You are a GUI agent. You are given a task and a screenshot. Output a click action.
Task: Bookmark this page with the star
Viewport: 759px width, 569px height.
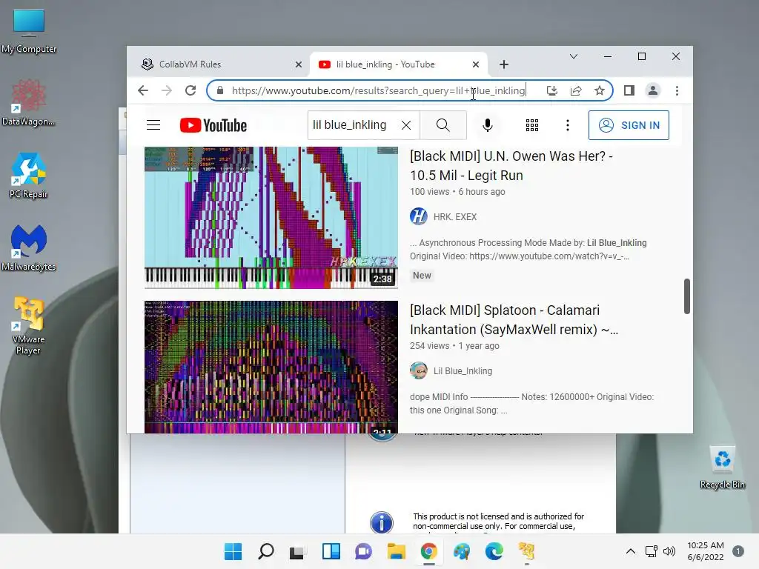(x=599, y=90)
